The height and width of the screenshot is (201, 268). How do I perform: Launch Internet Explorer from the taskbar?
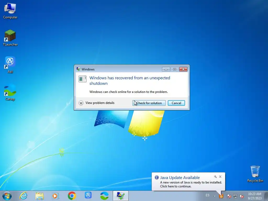23,196
